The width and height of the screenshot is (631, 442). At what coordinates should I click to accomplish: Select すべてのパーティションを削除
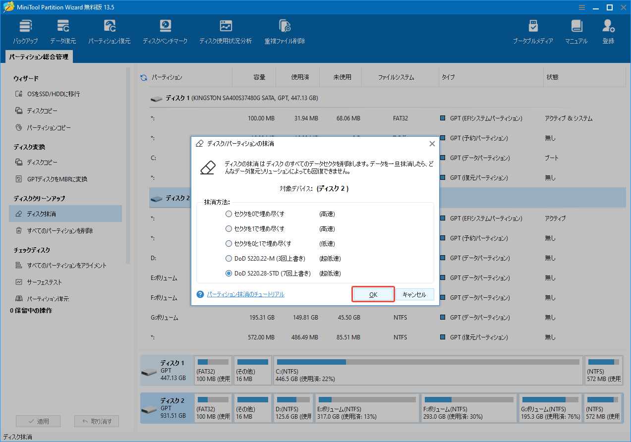[54, 231]
